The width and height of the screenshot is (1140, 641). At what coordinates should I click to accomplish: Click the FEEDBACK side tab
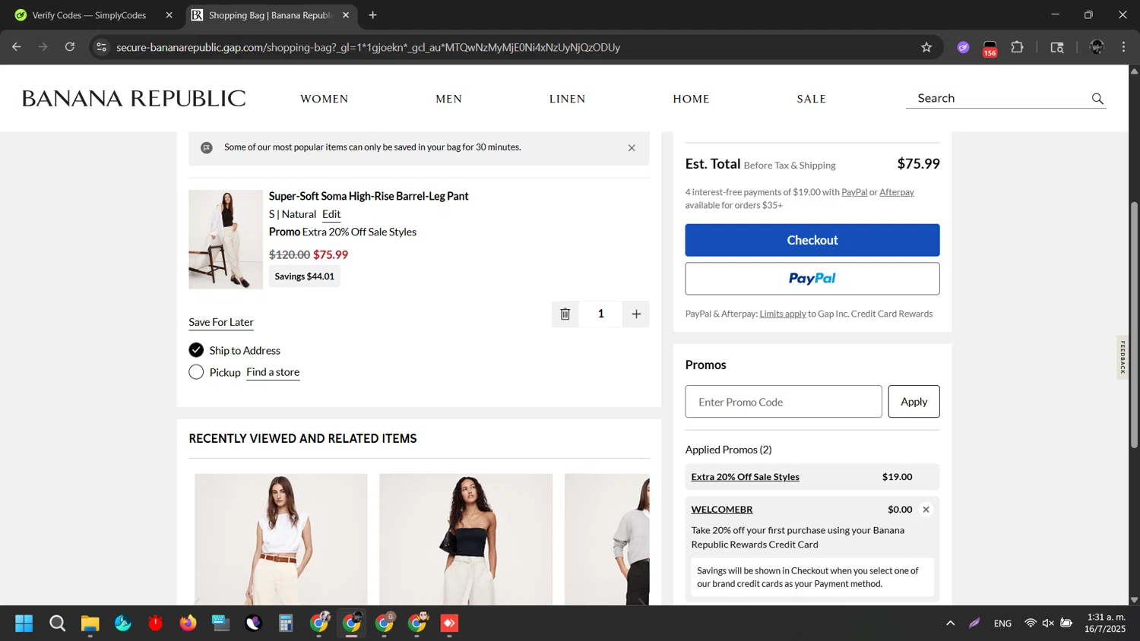pos(1123,357)
